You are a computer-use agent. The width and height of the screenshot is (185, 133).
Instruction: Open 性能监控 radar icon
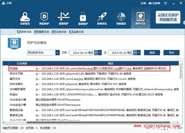(x=121, y=18)
